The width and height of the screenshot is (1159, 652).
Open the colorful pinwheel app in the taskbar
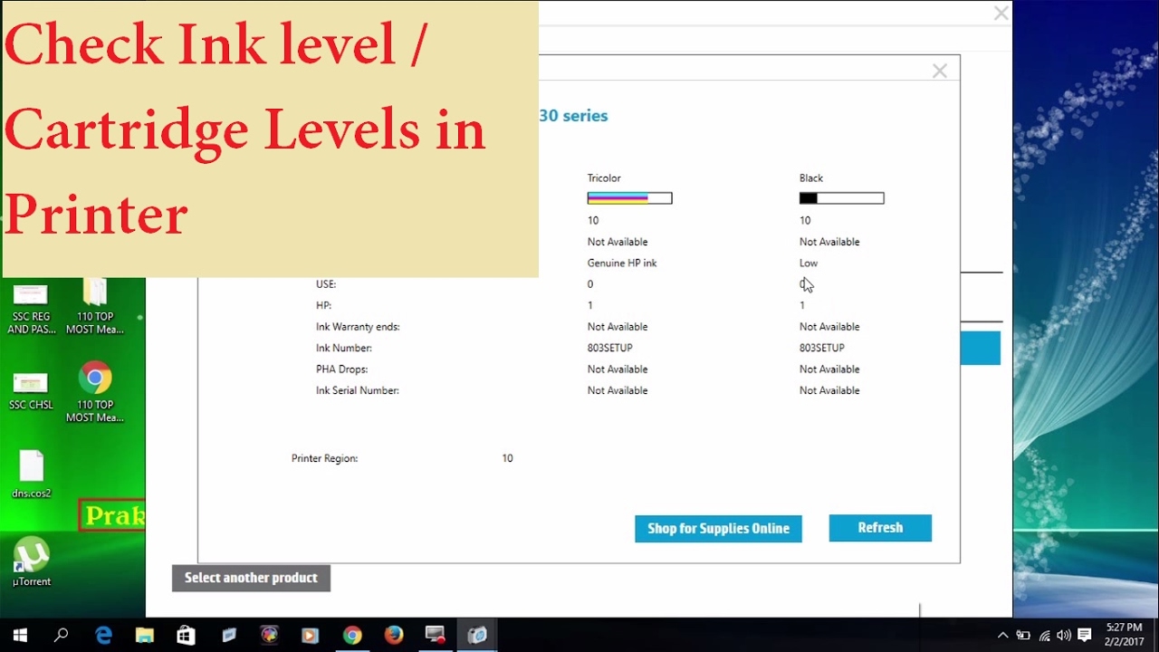tap(269, 636)
